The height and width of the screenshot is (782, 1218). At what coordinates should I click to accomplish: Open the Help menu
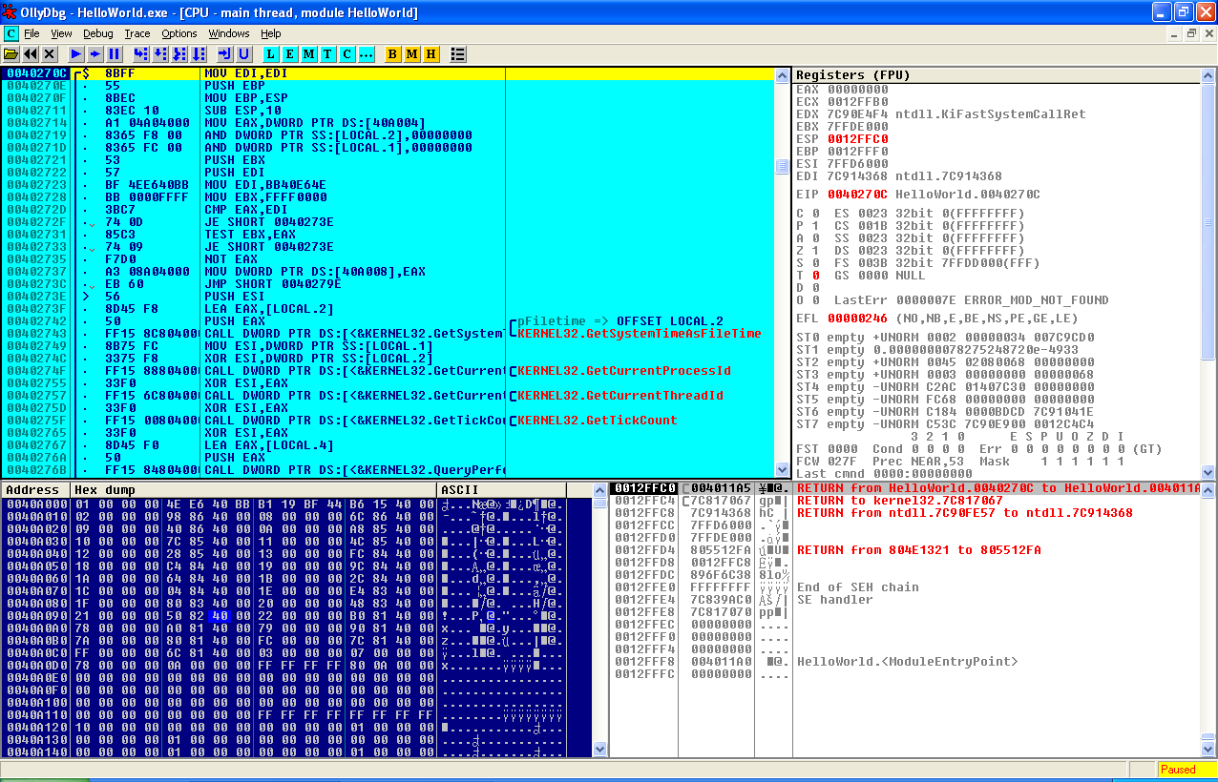pyautogui.click(x=271, y=33)
